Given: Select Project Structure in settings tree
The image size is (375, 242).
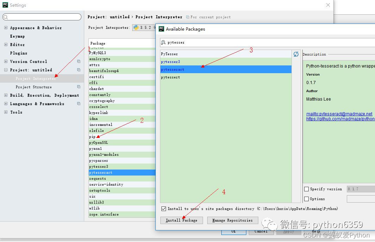Looking at the screenshot, I should coord(33,87).
